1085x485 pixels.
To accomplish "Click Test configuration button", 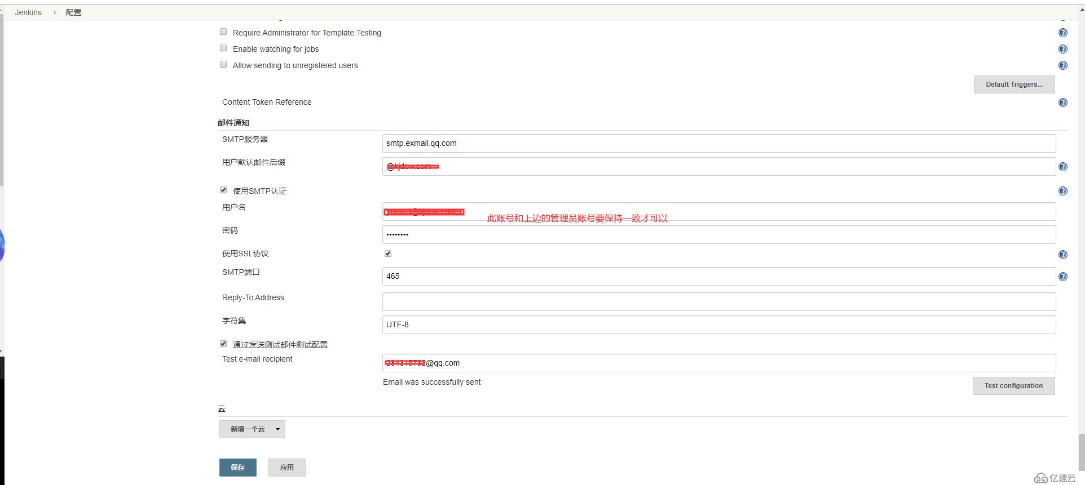I will click(1013, 386).
